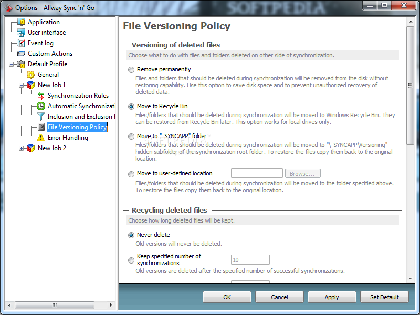420x315 pixels.
Task: Select Move to user-defined location option
Action: pos(131,174)
